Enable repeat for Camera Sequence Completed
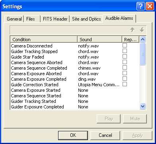Screen dimensions: 156x144 coord(125,68)
